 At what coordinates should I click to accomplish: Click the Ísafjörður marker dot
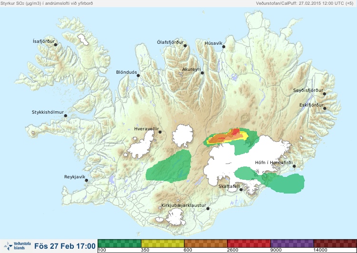pyautogui.click(x=55, y=45)
